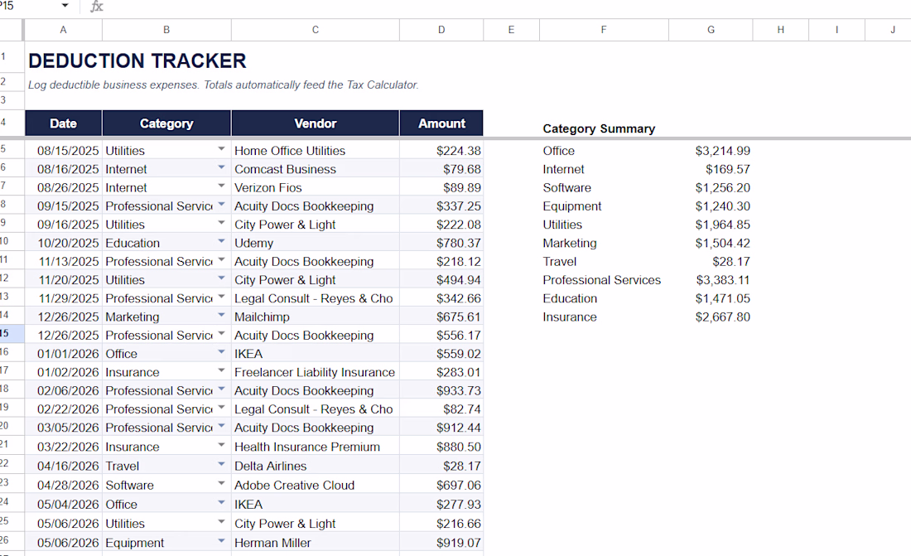Select the Professional Services summary label

602,280
